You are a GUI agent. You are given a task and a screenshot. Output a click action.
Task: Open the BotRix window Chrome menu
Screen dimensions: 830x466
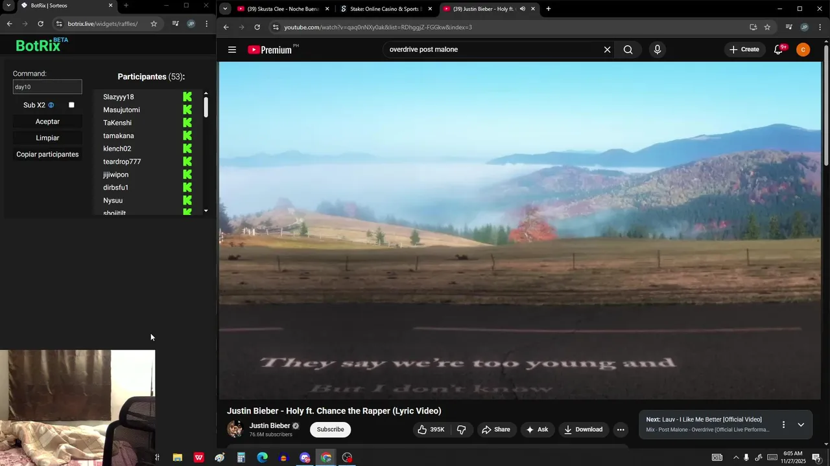point(206,24)
